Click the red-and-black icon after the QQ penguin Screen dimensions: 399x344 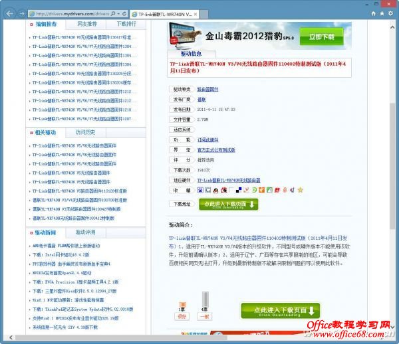coord(224,190)
